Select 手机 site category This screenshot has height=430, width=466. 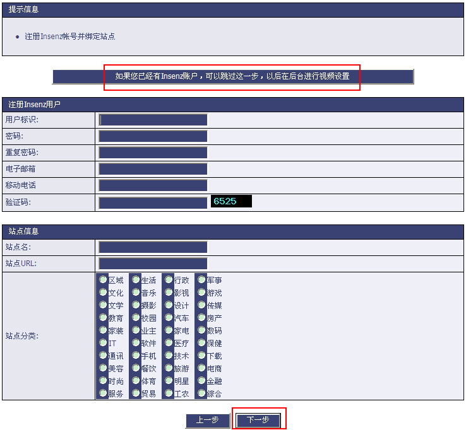136,355
